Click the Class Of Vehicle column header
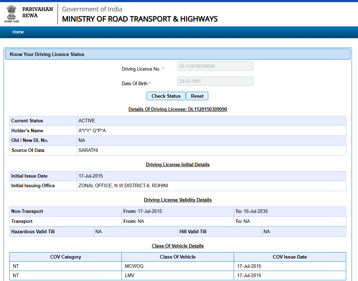 point(178,257)
